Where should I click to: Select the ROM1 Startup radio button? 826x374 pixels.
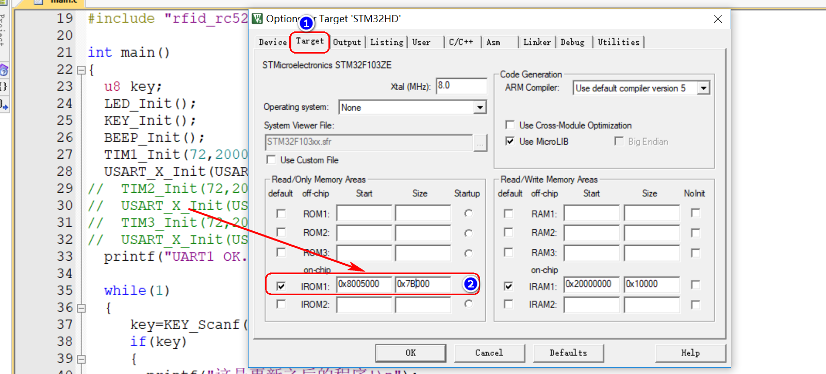click(468, 213)
